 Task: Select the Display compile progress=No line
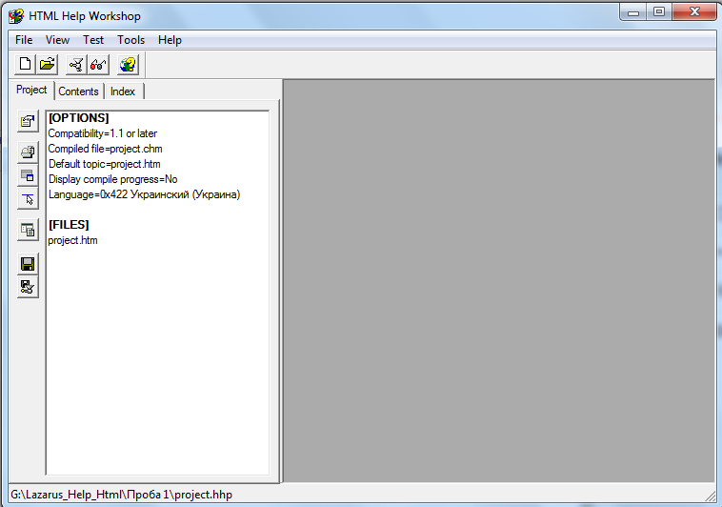(112, 179)
